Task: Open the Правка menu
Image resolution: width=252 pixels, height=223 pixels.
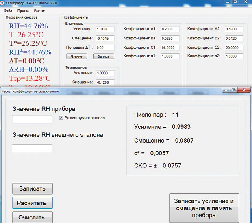Action: click(23, 11)
